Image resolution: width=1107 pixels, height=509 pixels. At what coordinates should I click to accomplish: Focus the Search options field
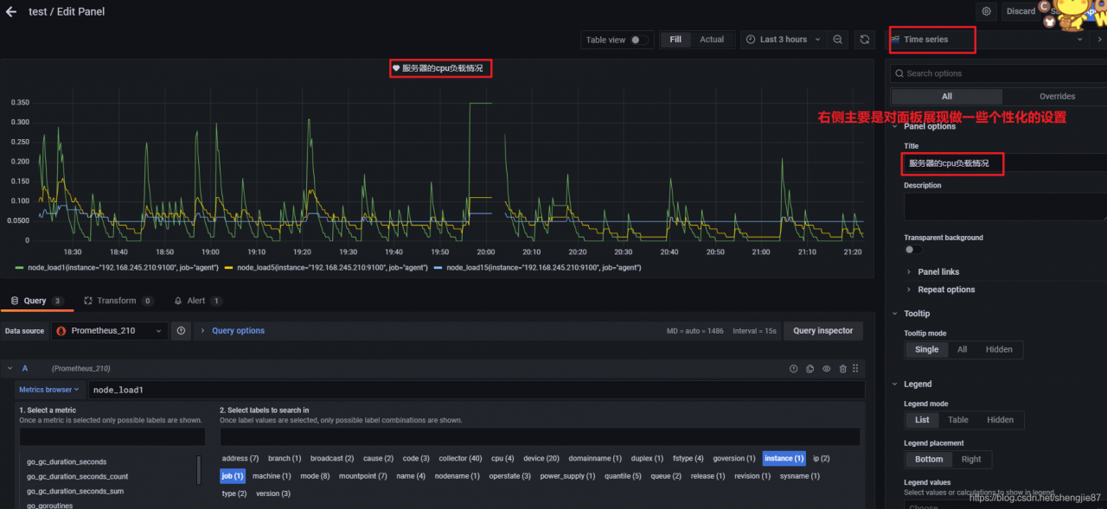(x=1000, y=74)
